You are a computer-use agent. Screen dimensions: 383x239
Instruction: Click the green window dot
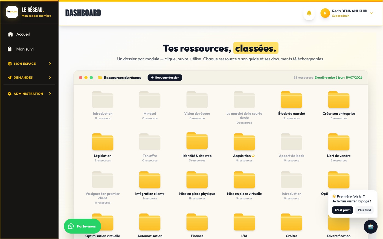[x=91, y=78]
